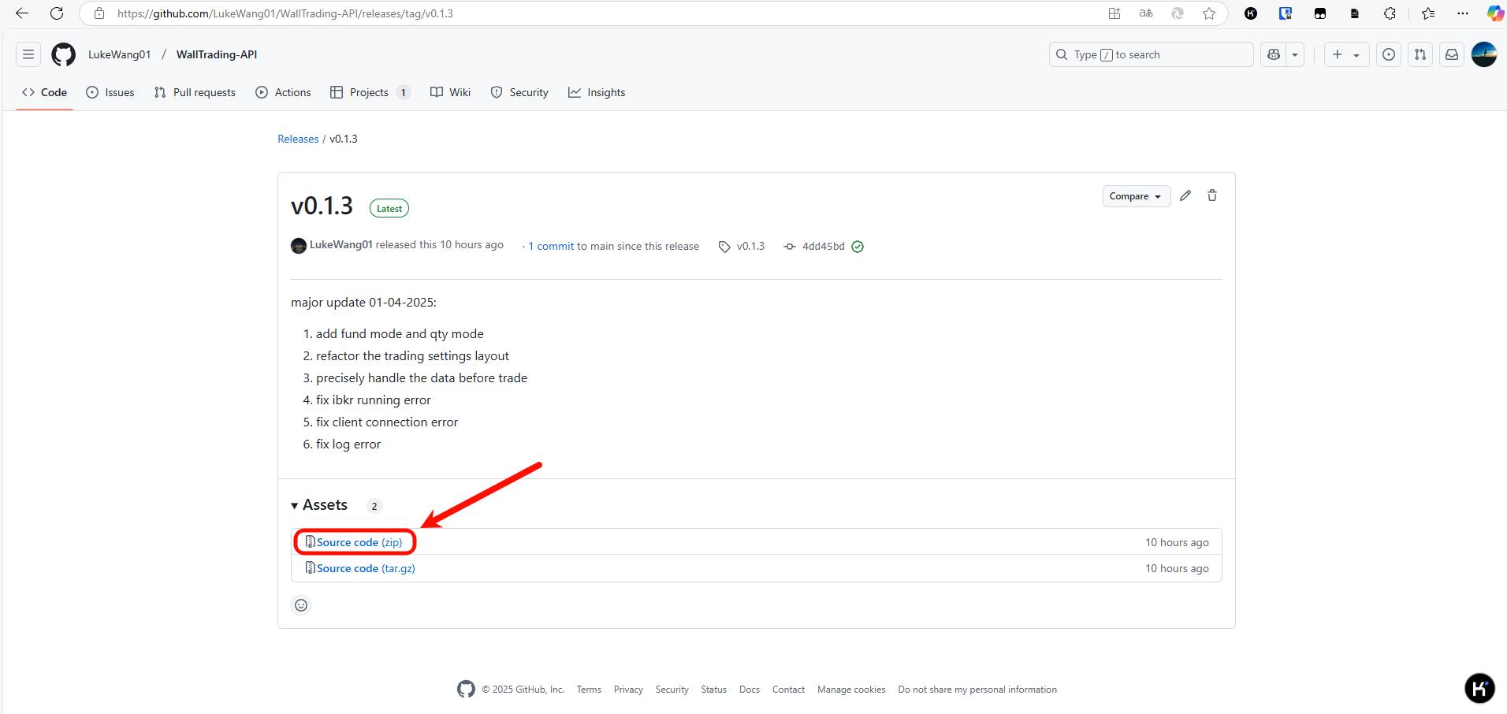Viewport: 1507px width, 714px height.
Task: View 1 commit since this release
Action: pos(551,246)
